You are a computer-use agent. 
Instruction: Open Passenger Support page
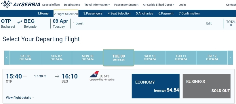pos(126,5)
